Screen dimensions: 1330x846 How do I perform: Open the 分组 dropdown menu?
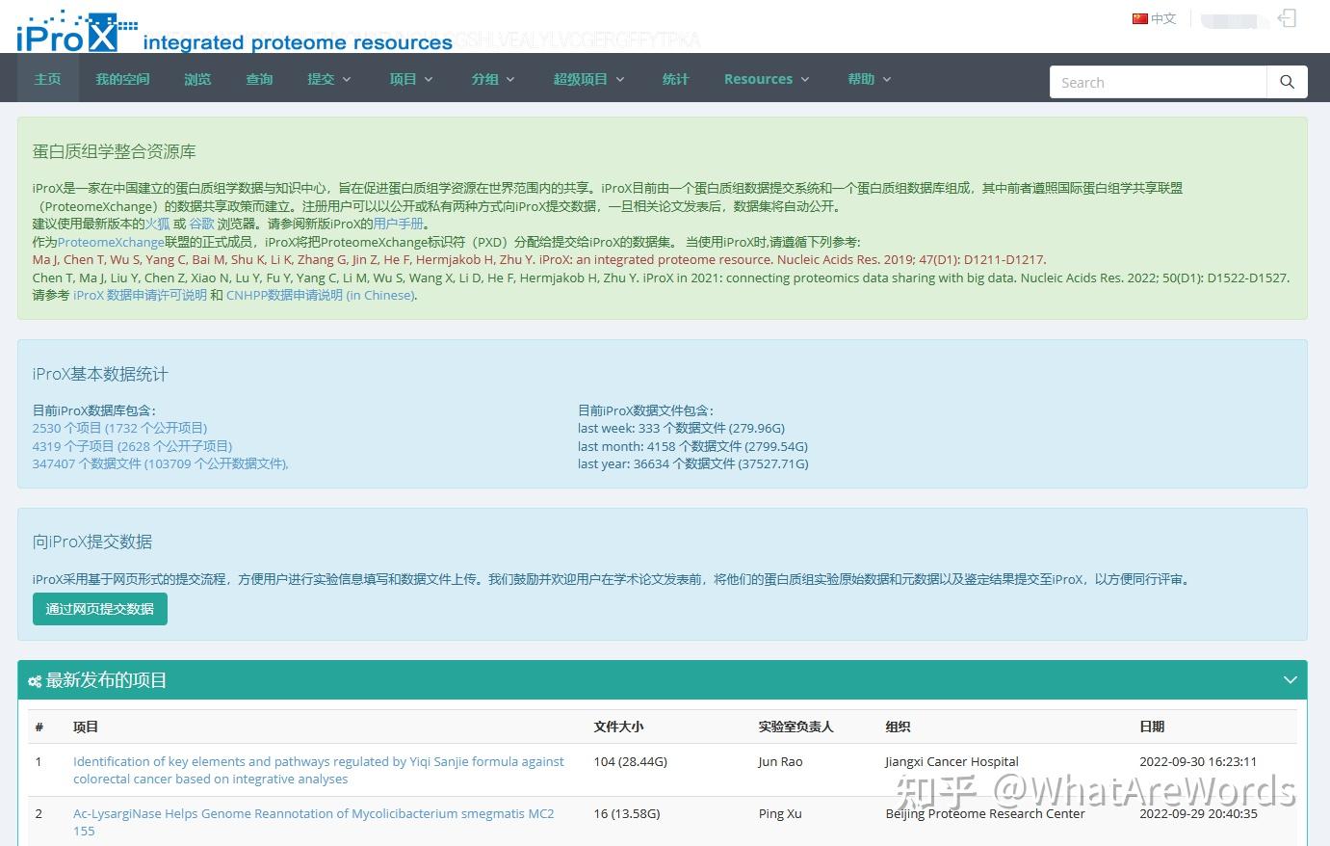coord(493,79)
